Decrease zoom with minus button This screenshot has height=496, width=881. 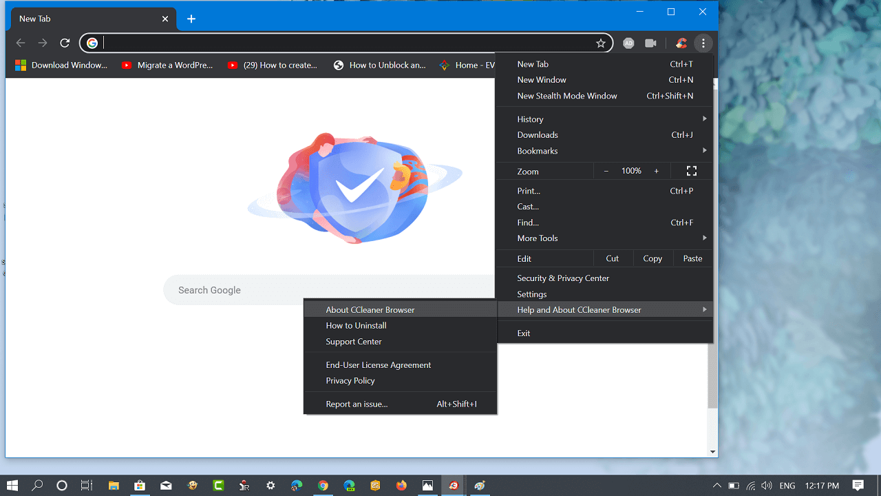[x=606, y=171]
